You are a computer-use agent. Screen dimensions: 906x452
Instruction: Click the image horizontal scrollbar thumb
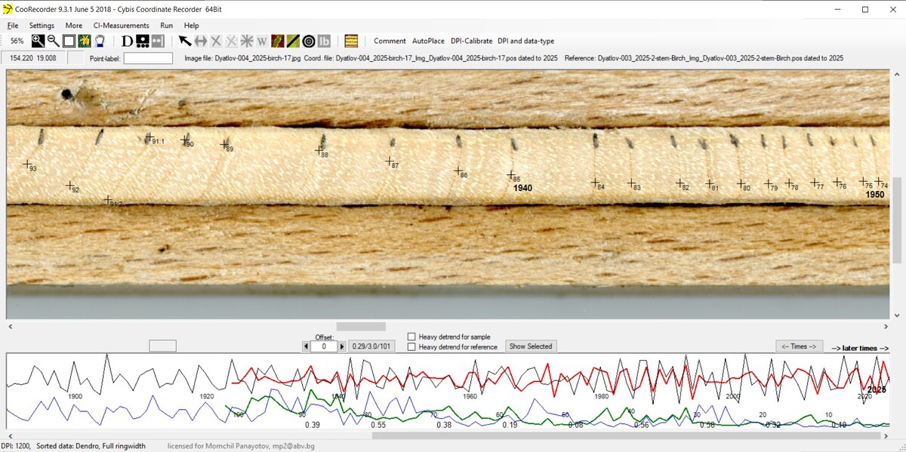click(361, 327)
